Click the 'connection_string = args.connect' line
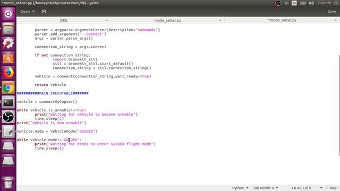 tap(71, 47)
